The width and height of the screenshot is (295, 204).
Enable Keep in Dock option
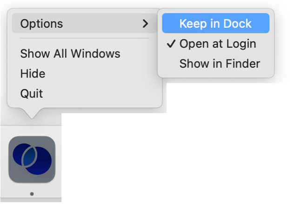tap(215, 24)
